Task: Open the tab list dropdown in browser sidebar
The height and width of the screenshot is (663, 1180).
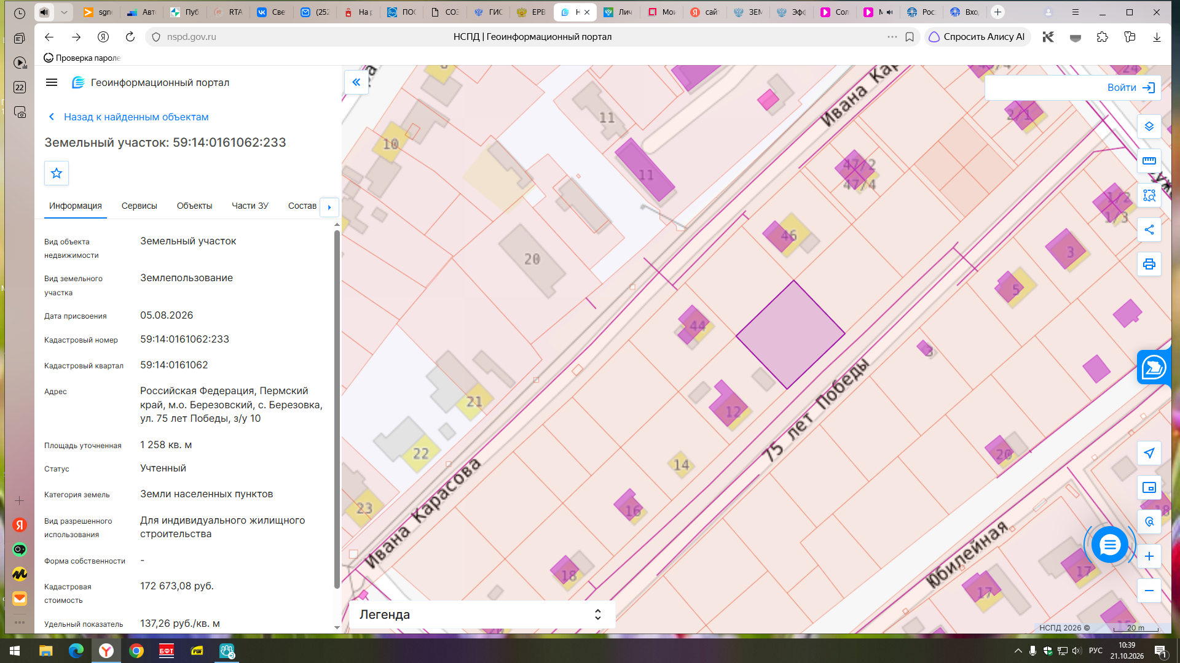Action: [x=64, y=12]
